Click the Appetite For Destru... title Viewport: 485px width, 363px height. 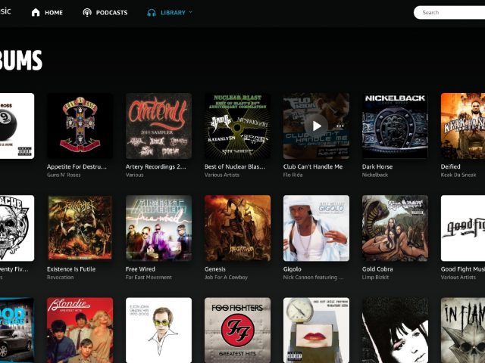[77, 166]
